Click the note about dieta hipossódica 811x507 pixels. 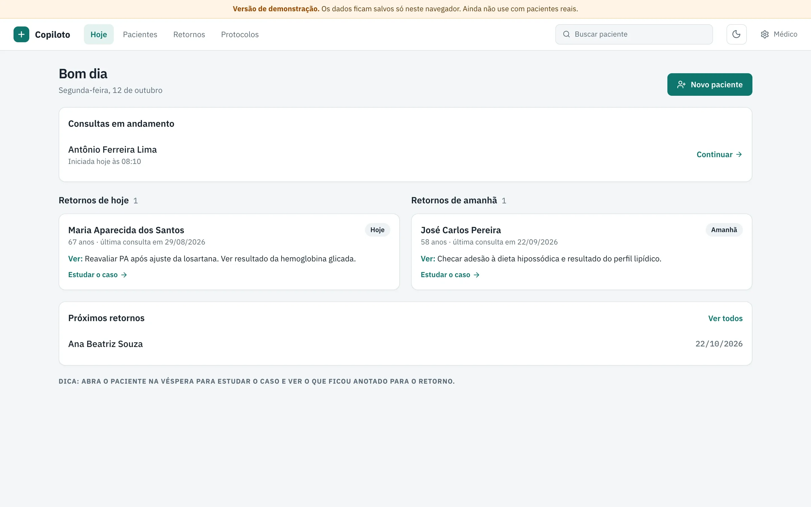click(x=541, y=259)
